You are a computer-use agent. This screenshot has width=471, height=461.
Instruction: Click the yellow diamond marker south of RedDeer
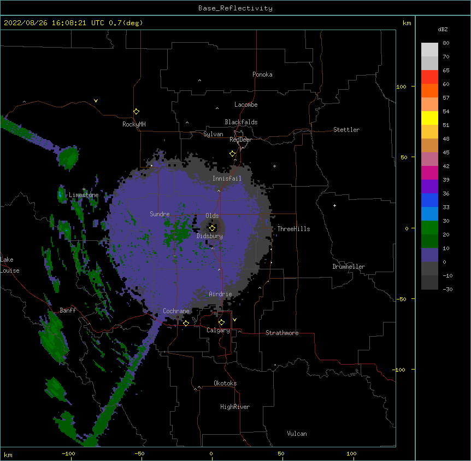coord(233,154)
